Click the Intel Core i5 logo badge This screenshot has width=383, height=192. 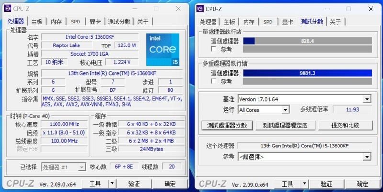(x=163, y=50)
